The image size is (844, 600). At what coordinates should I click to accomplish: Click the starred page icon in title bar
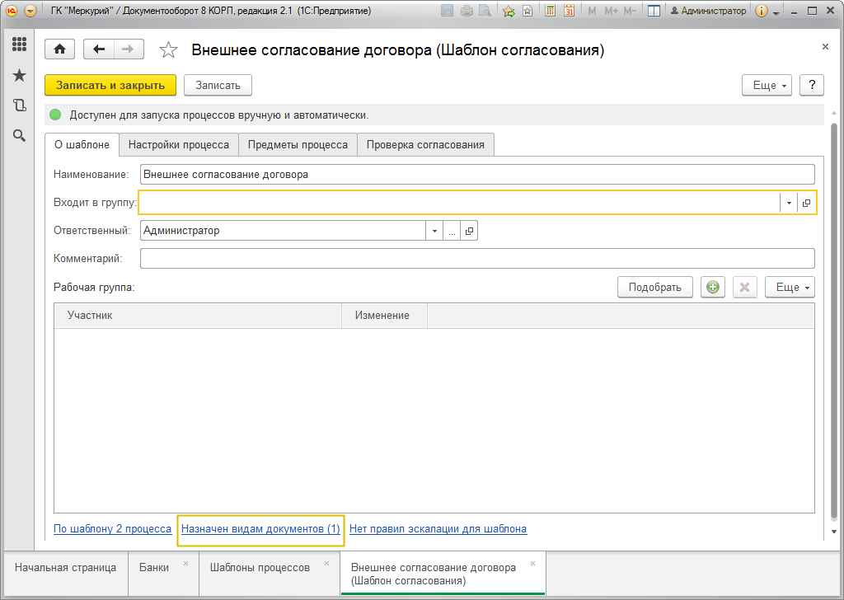[527, 11]
